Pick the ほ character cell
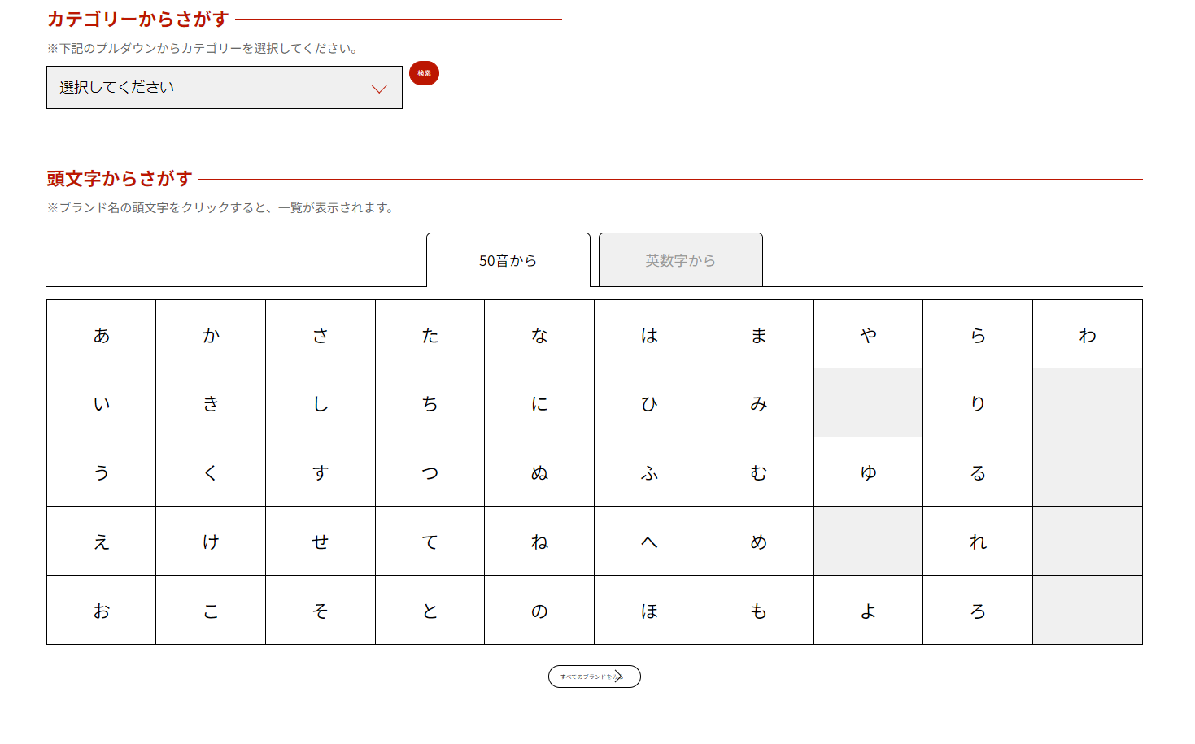This screenshot has height=744, width=1195. coord(649,611)
